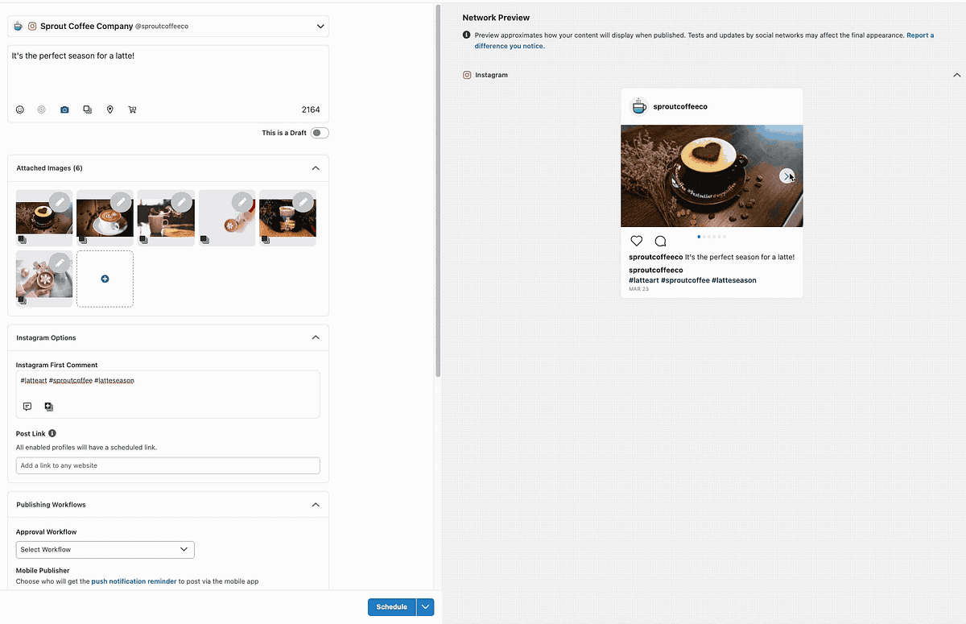This screenshot has width=966, height=624.
Task: Attach media using the camera icon
Action: pyautogui.click(x=64, y=110)
